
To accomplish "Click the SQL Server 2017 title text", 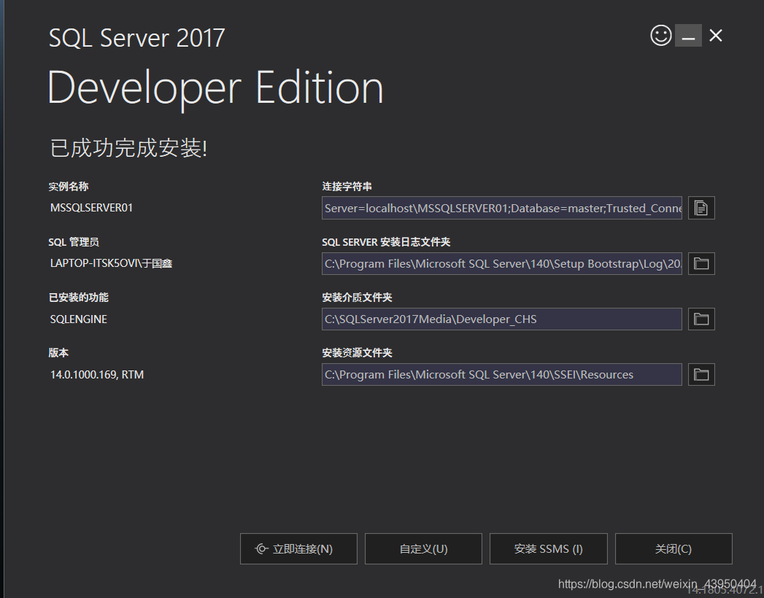I will tap(137, 37).
